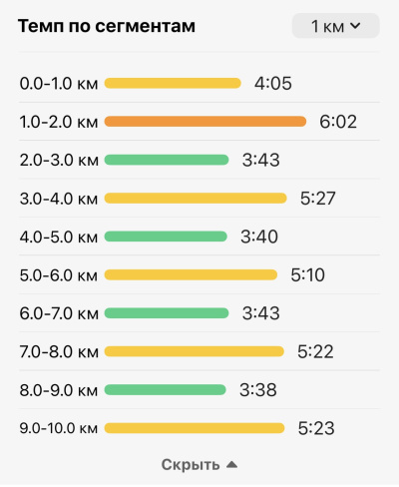Select the green 8.0-9.0 км pace bar
This screenshot has height=487, width=399.
(165, 390)
